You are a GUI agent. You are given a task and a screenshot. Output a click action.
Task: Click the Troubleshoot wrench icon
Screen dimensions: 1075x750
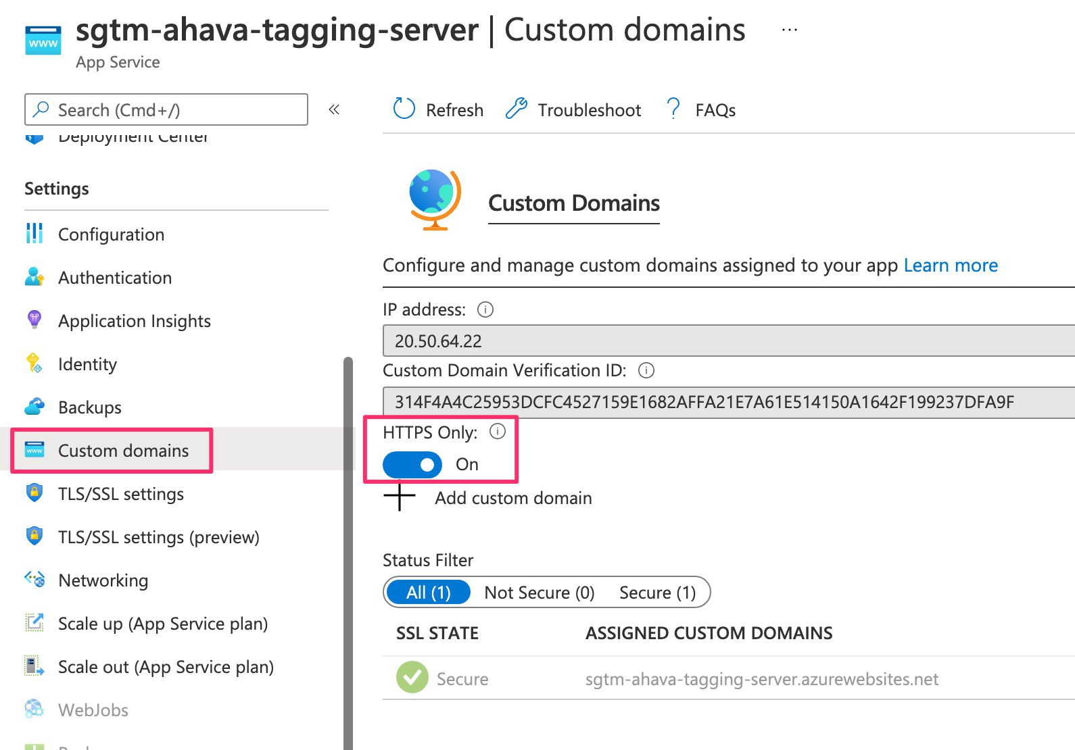pos(517,109)
